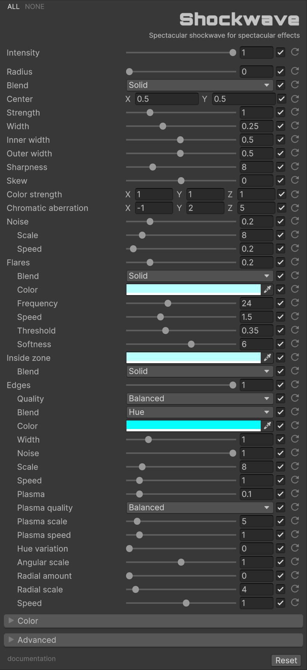Click the eyedropper beside Edges Color
The height and width of the screenshot is (670, 307).
tap(267, 426)
